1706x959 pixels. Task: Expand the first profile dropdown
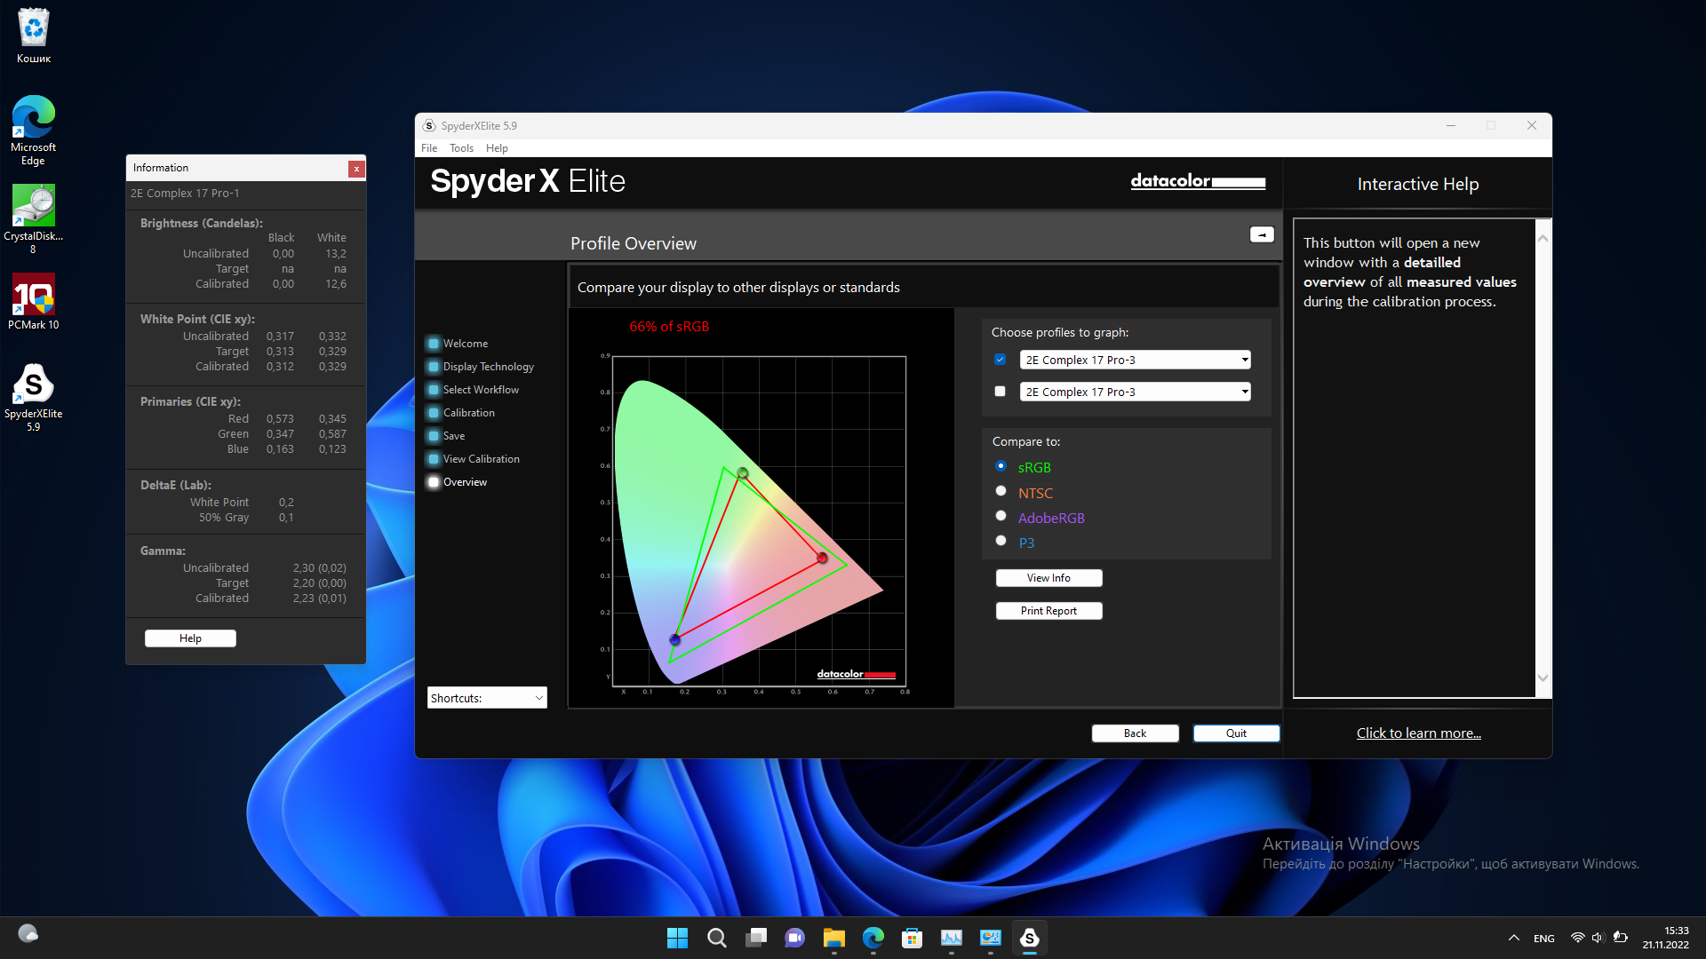(x=1136, y=360)
